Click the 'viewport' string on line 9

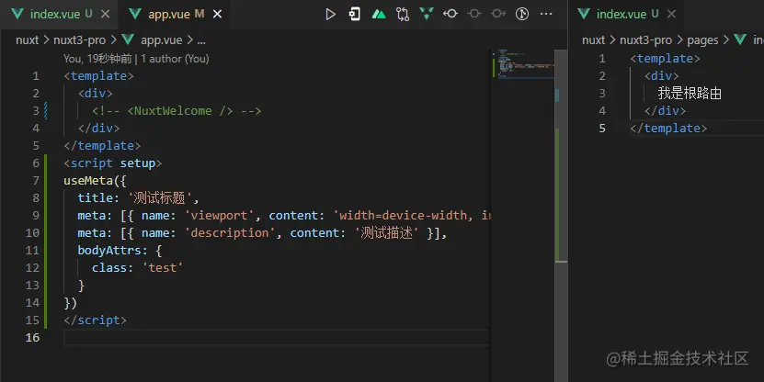[x=219, y=216]
